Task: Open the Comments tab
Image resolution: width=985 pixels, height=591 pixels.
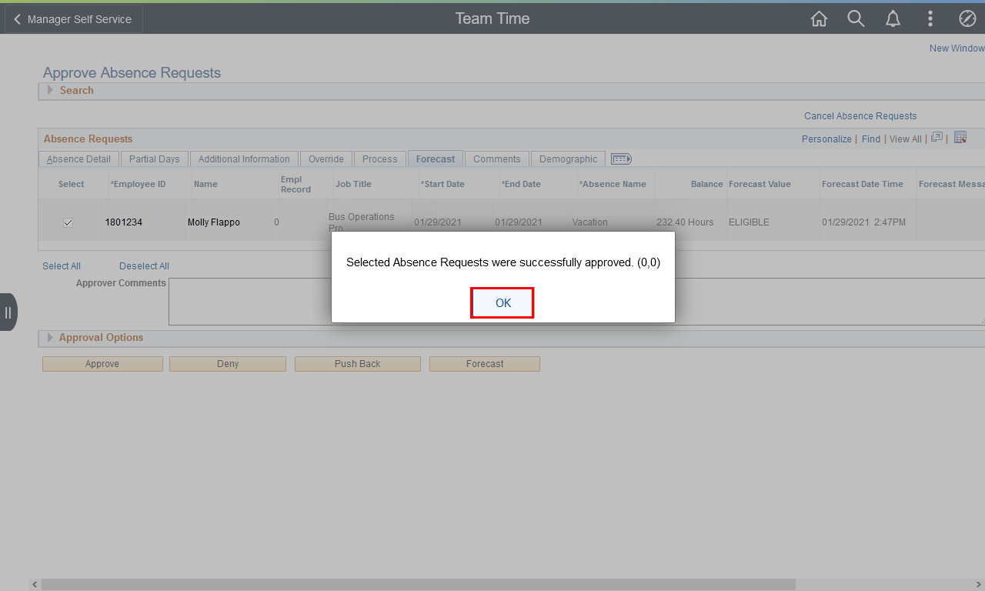Action: tap(496, 159)
